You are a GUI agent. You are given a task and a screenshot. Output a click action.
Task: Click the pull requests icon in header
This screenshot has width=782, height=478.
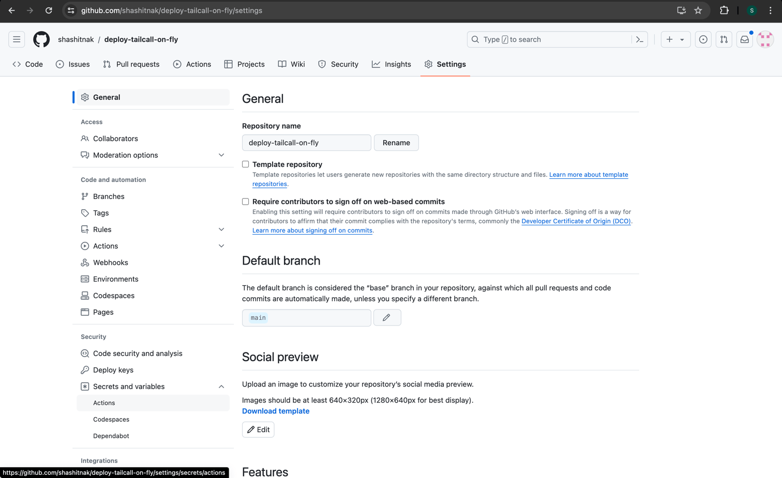click(x=724, y=39)
